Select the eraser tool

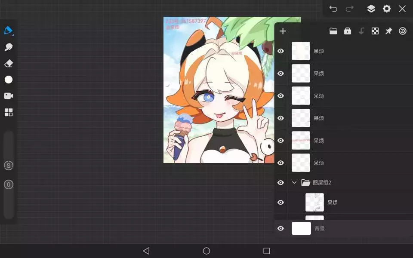coord(9,64)
